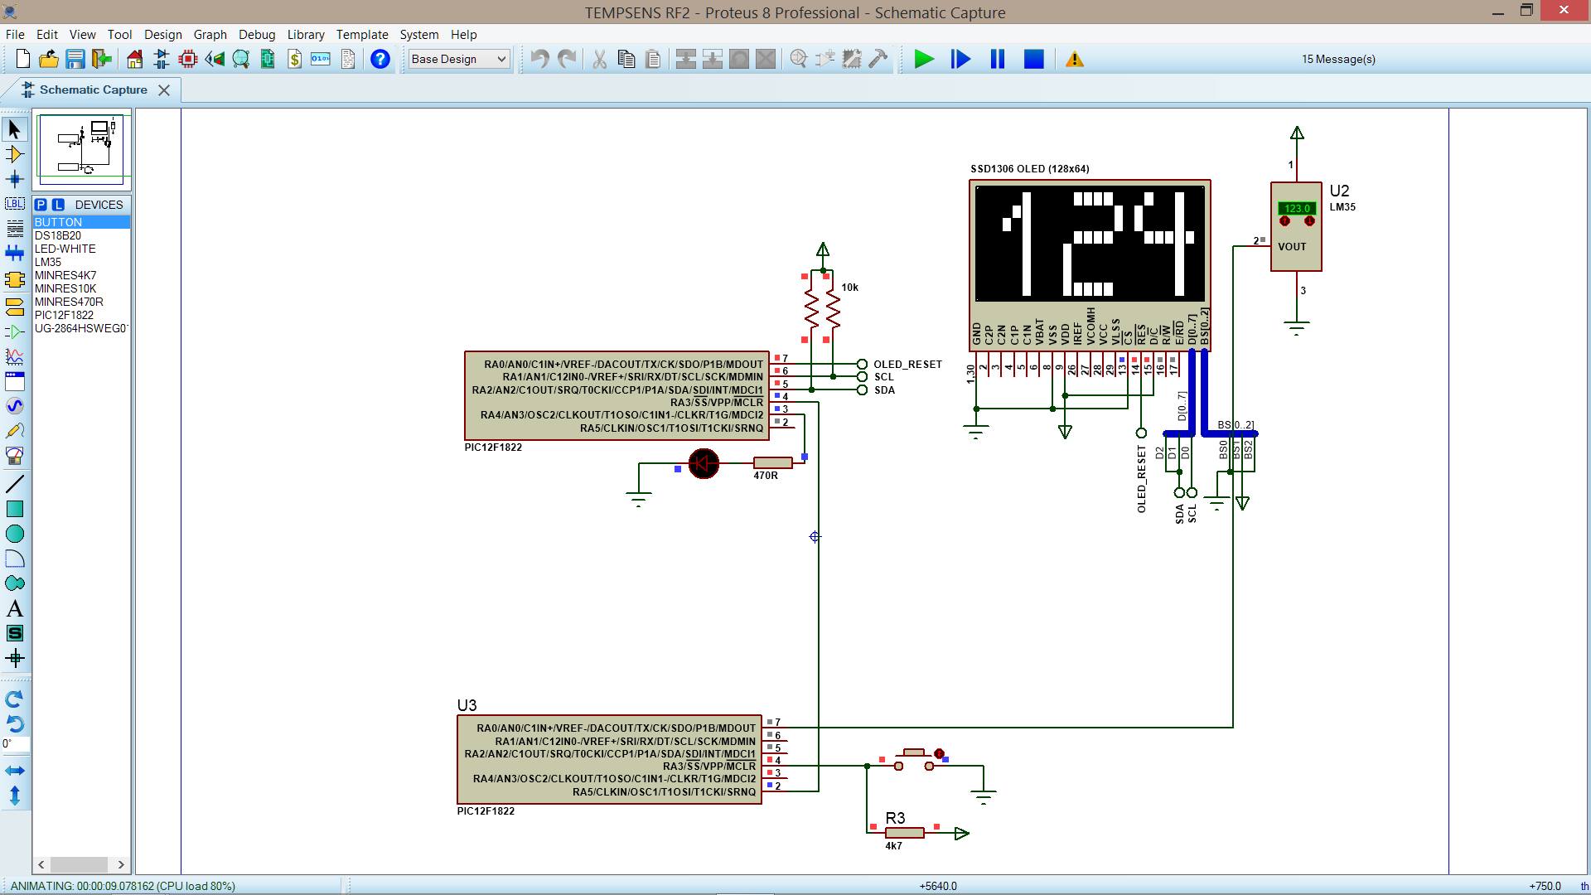
Task: Open the Library menu
Action: point(305,35)
